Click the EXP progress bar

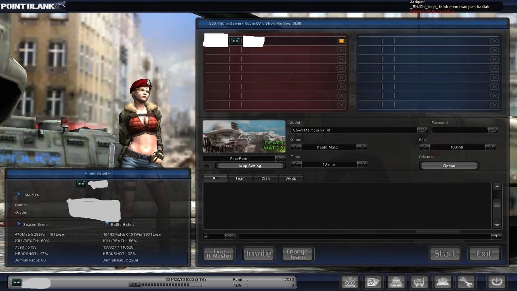(171, 285)
